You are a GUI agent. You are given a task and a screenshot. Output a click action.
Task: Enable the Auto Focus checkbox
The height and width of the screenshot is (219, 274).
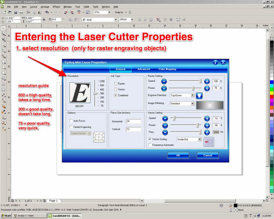pos(71,121)
